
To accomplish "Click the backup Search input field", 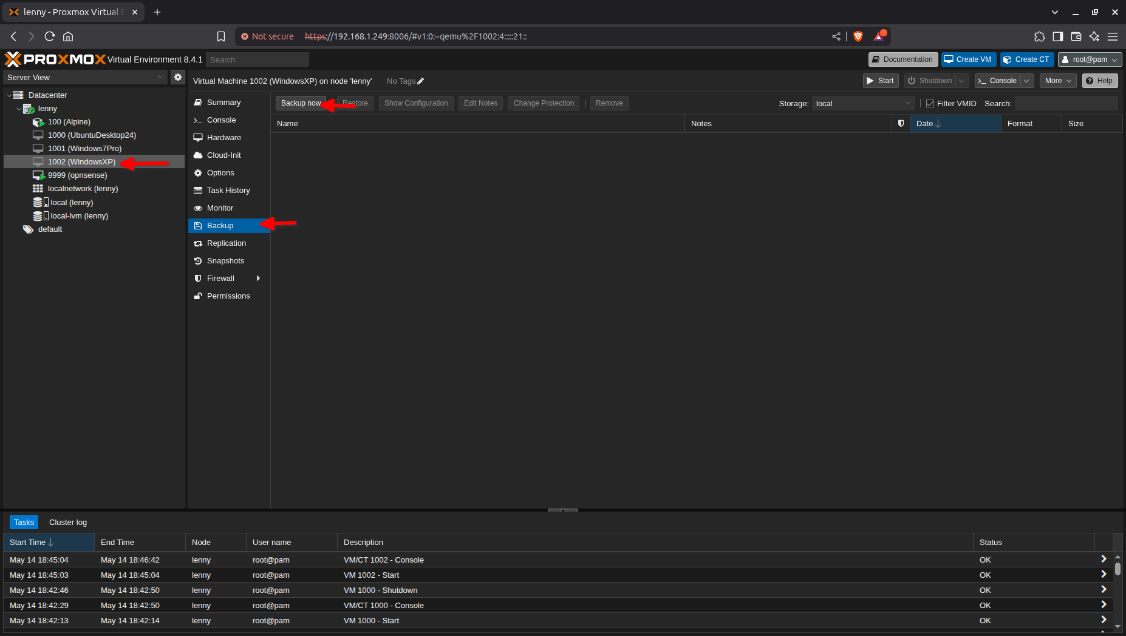I will (x=1066, y=104).
